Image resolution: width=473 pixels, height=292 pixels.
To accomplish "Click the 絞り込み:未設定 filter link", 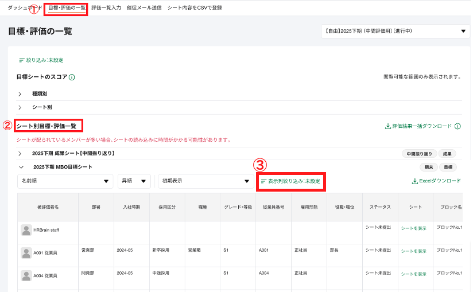I will point(41,60).
